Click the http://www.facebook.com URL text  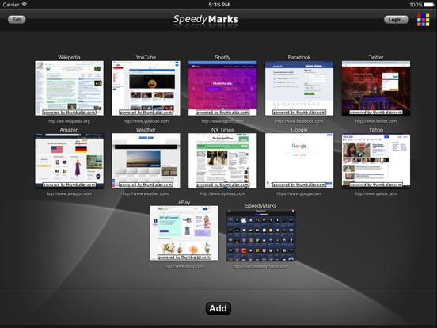point(299,121)
